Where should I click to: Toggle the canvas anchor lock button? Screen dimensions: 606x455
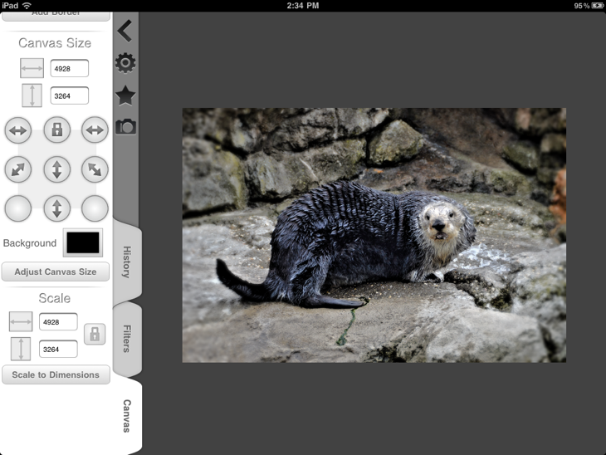56,130
